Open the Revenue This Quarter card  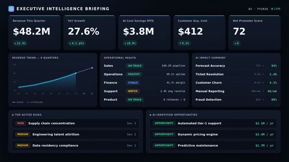click(34, 32)
